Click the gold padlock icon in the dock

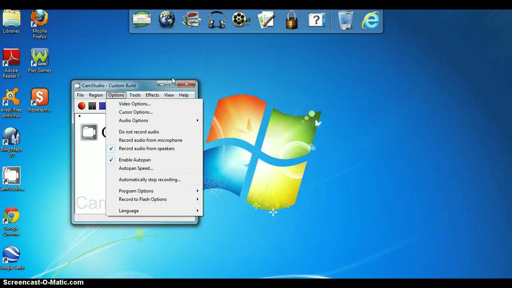click(292, 20)
